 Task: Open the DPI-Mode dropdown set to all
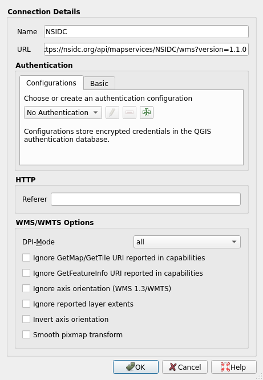click(187, 242)
